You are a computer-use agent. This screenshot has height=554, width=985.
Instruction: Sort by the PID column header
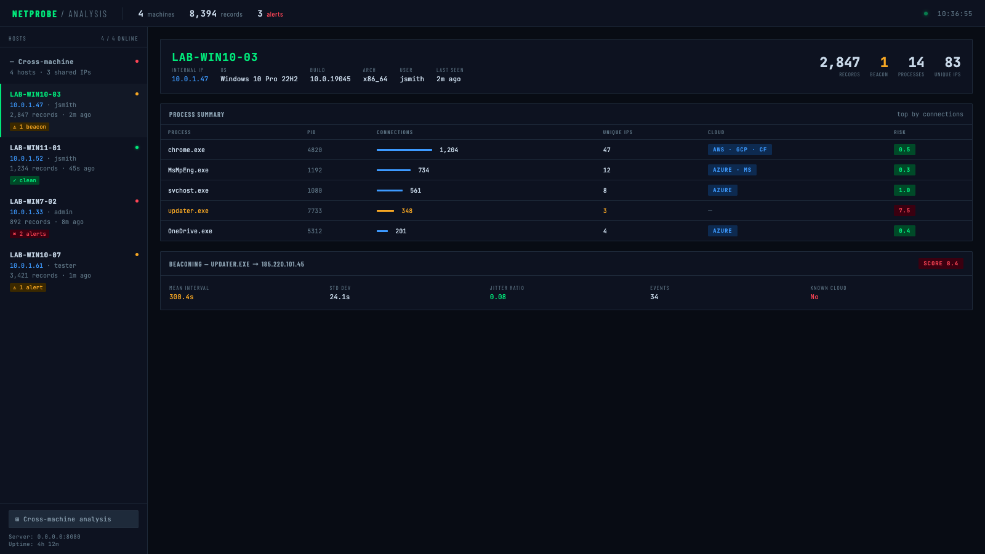(312, 132)
